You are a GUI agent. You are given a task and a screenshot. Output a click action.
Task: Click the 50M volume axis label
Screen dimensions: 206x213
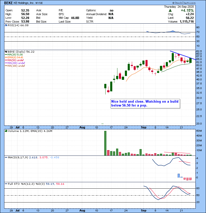click(x=199, y=131)
